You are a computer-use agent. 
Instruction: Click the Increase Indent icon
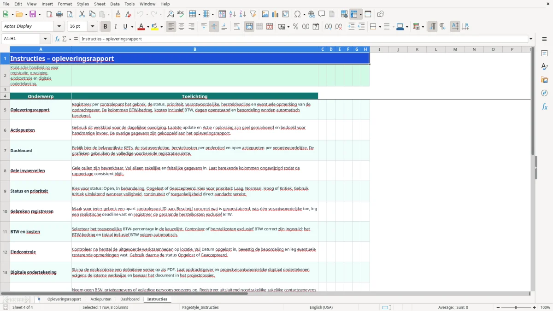coord(351,27)
